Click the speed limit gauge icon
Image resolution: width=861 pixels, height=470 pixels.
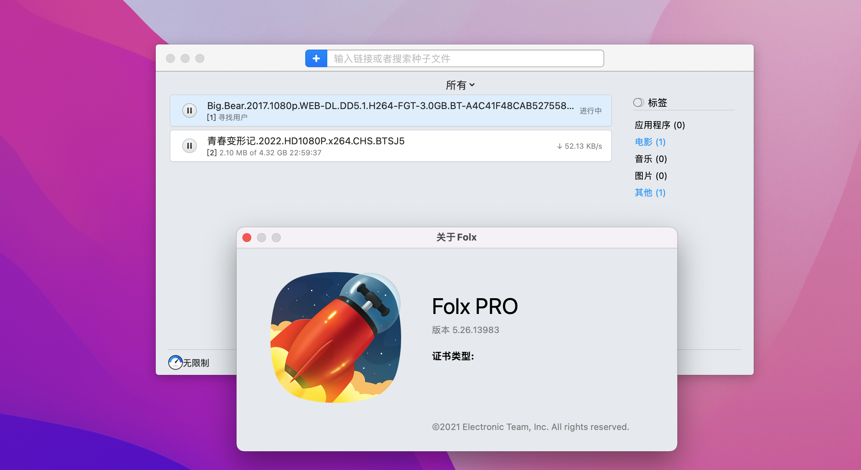pyautogui.click(x=175, y=362)
